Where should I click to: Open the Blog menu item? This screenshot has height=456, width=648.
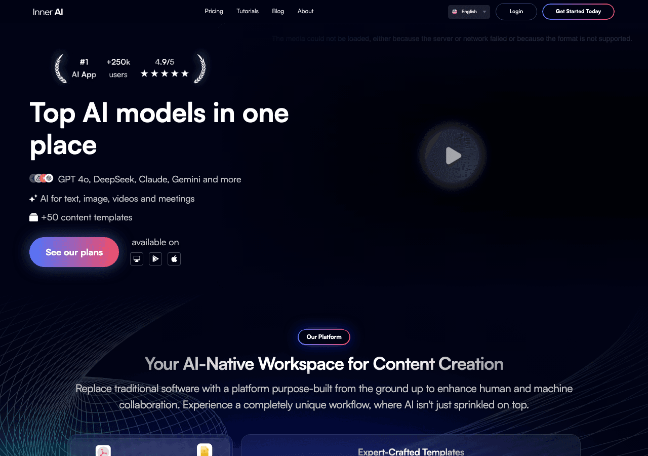[278, 11]
